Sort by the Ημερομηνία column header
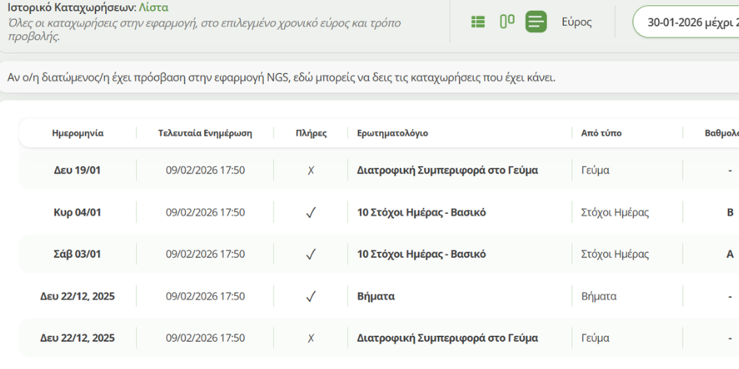Screen dimensions: 739x369 click(78, 134)
